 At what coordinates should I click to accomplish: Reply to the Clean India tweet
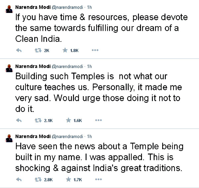(19, 50)
